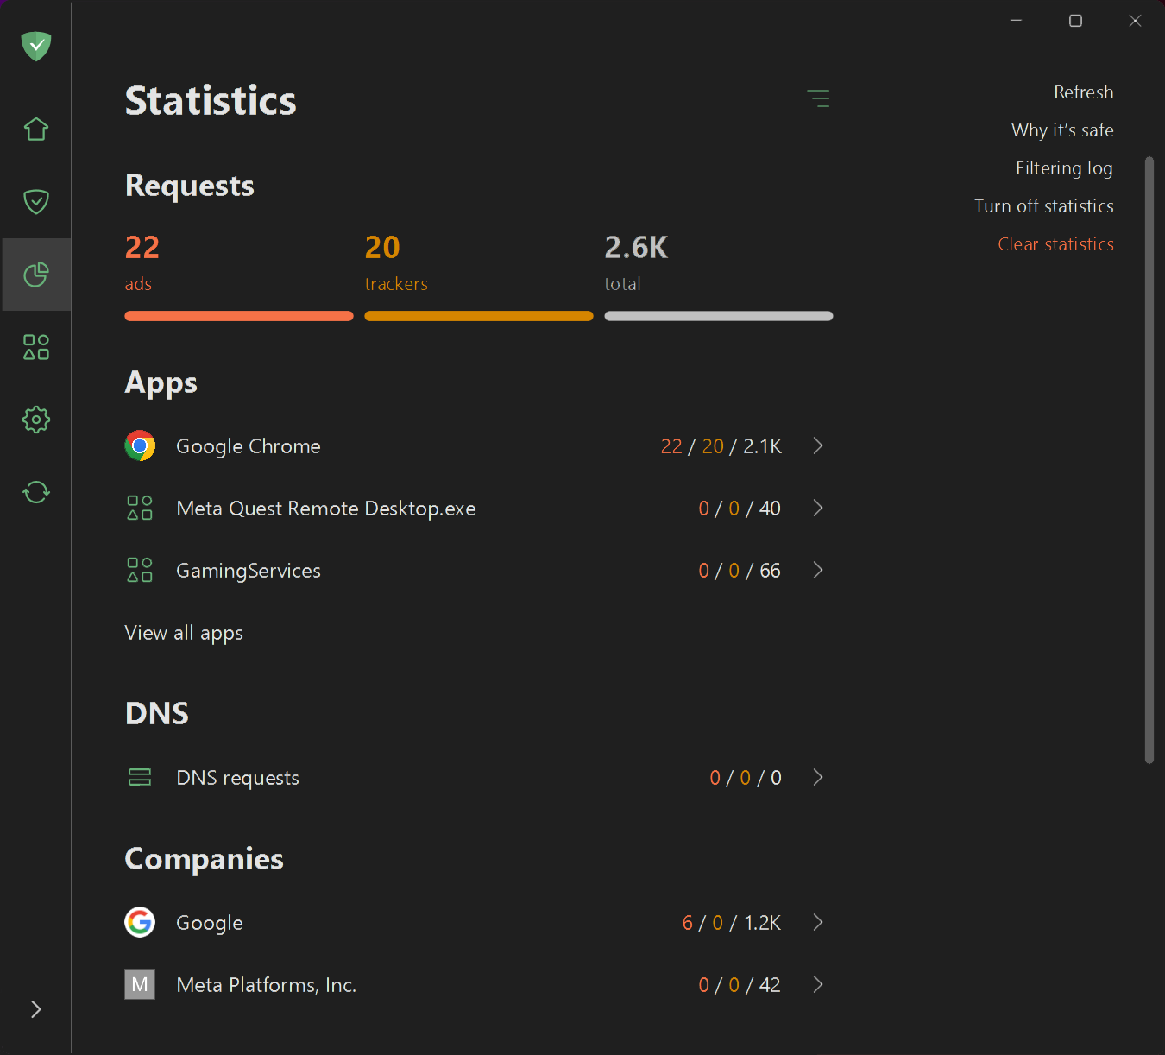Click the orange trackers progress bar
This screenshot has width=1165, height=1055.
[x=478, y=315]
